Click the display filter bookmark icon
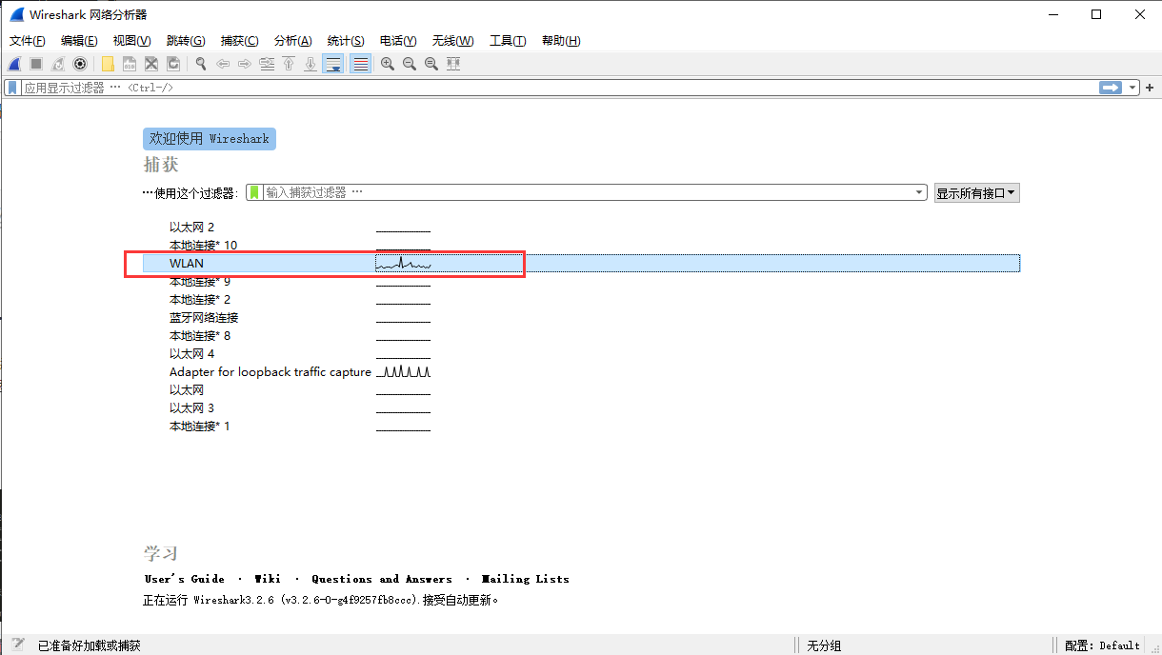 (x=12, y=88)
